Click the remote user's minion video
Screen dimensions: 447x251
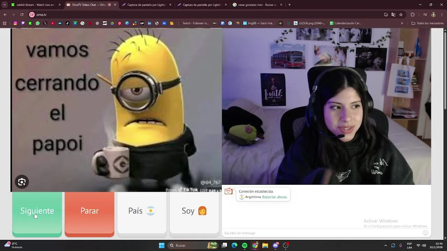[x=116, y=110]
